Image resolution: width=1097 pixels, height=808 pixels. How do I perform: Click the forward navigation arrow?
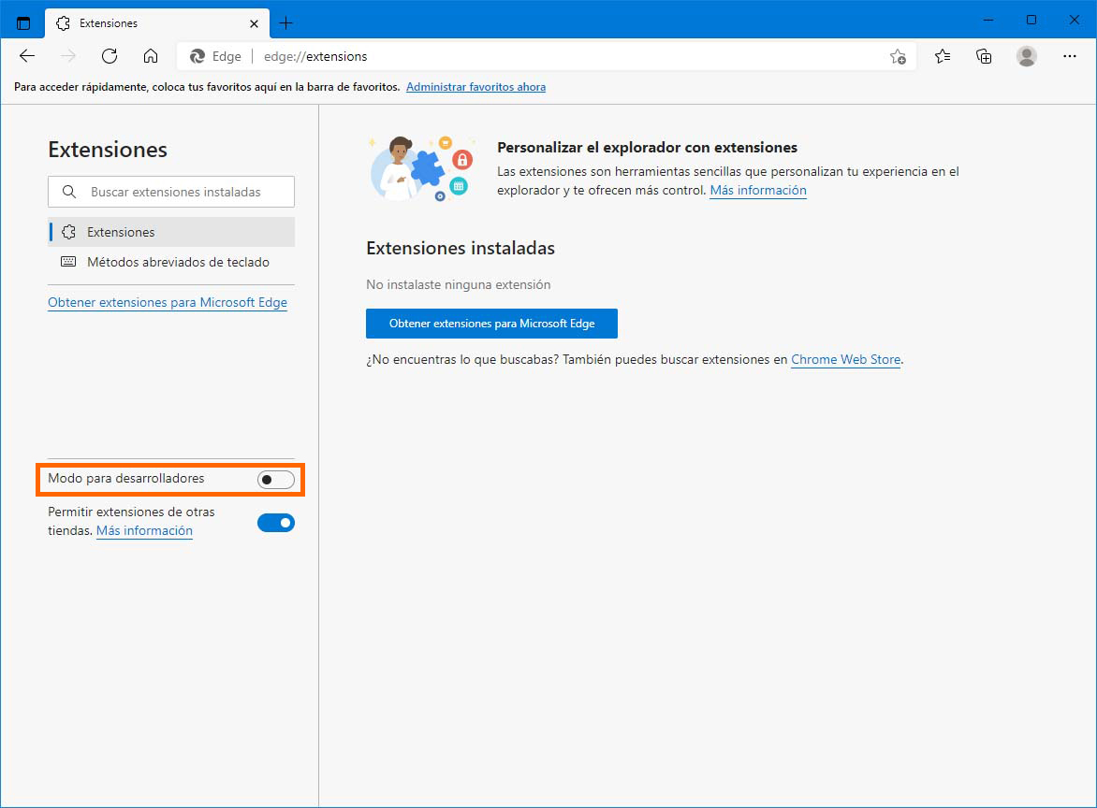(68, 56)
